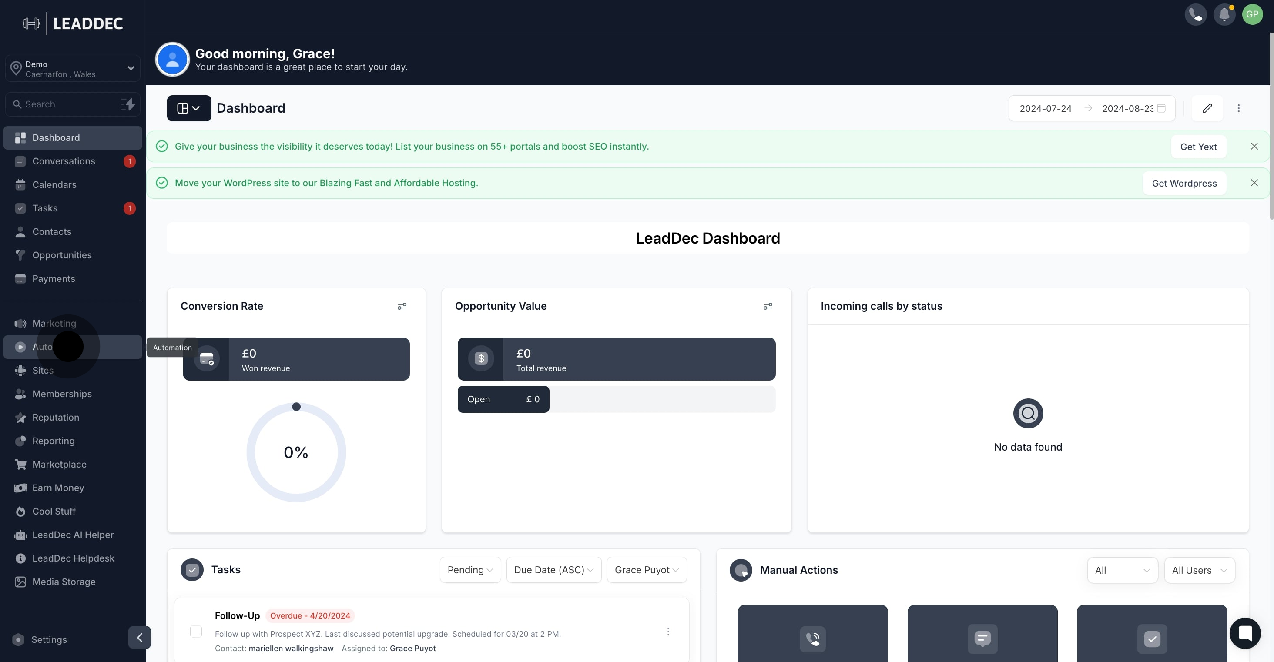Viewport: 1274px width, 662px height.
Task: Click the Get Wordpress button
Action: [1184, 184]
